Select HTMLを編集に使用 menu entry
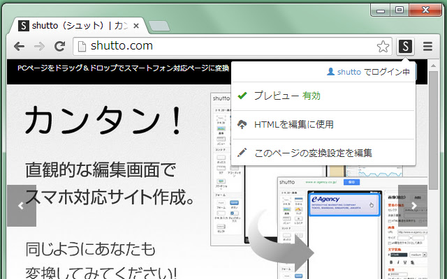Image resolution: width=447 pixels, height=279 pixels. pyautogui.click(x=323, y=125)
